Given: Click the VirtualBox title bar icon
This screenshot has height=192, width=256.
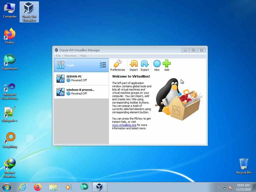Looking at the screenshot, I should pos(56,50).
